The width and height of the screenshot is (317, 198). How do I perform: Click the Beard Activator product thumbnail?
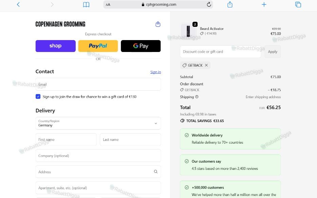(188, 31)
